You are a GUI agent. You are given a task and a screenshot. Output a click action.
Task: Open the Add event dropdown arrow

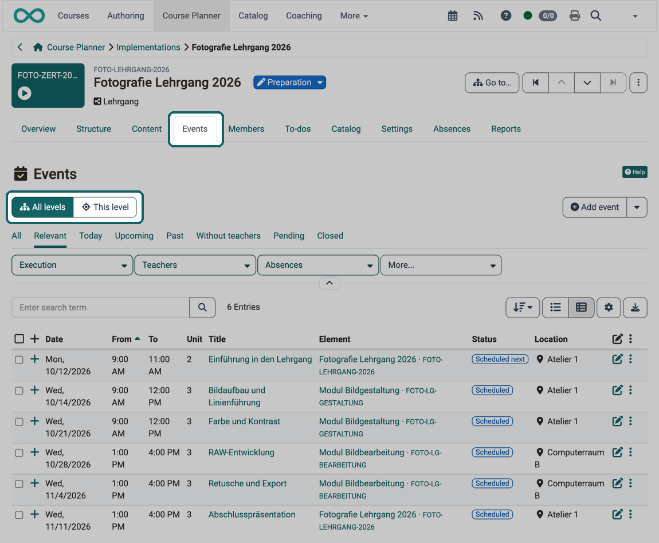[x=637, y=207]
